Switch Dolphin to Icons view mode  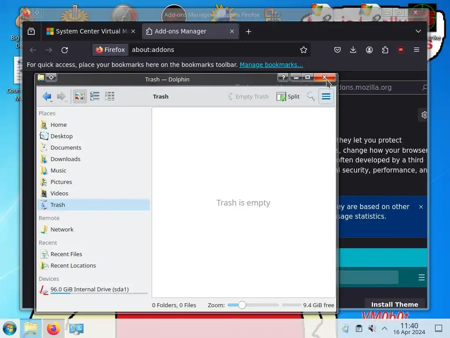click(80, 96)
